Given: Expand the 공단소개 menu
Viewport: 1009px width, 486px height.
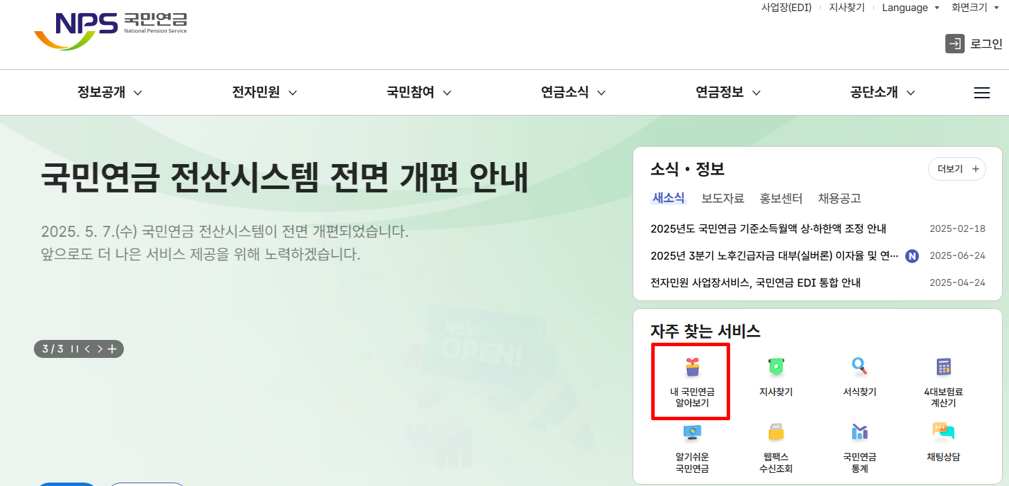Looking at the screenshot, I should [x=882, y=92].
